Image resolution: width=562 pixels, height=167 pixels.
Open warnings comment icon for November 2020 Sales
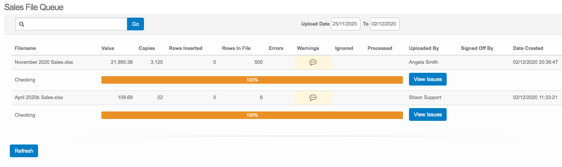click(313, 63)
